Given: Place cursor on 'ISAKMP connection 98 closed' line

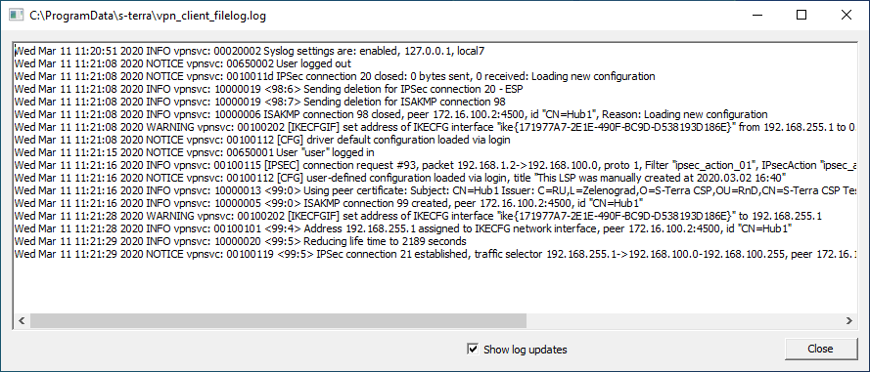Looking at the screenshot, I should [391, 114].
